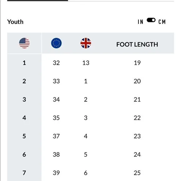Click the US flag icon

(x=24, y=43)
